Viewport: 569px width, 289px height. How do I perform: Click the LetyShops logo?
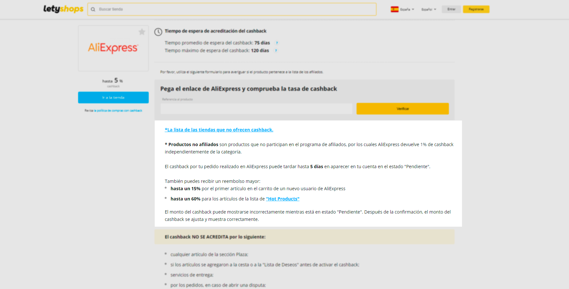pos(63,9)
